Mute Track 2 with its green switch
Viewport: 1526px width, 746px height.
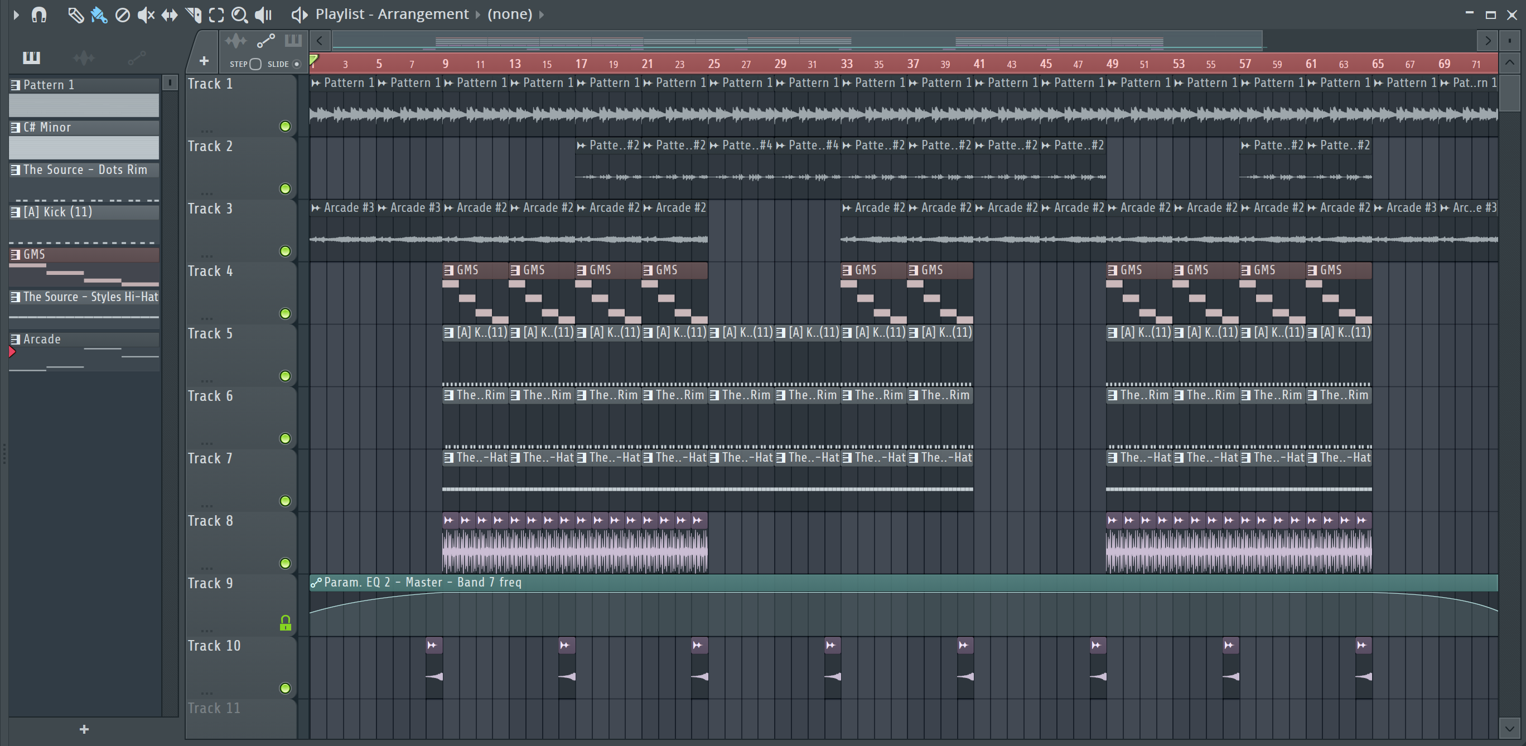[285, 189]
